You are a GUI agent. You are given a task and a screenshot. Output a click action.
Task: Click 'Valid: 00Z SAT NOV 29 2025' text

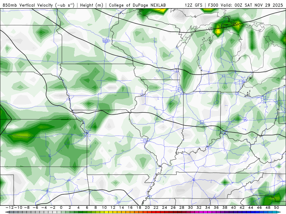(x=252, y=5)
